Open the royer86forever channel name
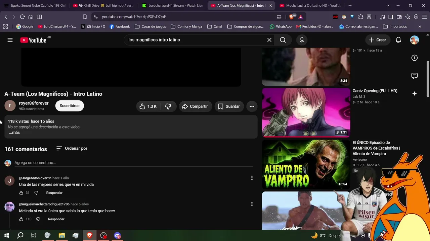430x241 pixels. coord(34,103)
